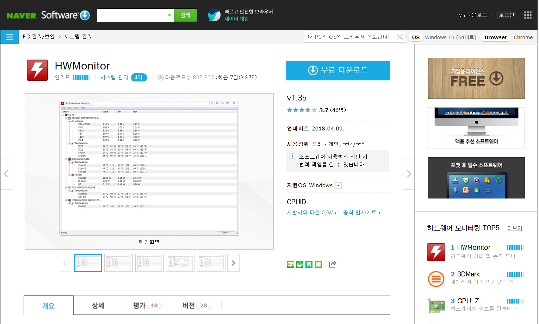Open the external share arrow icon
The height and width of the screenshot is (324, 539).
[333, 264]
